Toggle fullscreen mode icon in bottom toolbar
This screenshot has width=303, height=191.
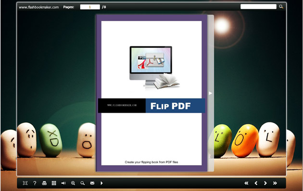[25, 183]
